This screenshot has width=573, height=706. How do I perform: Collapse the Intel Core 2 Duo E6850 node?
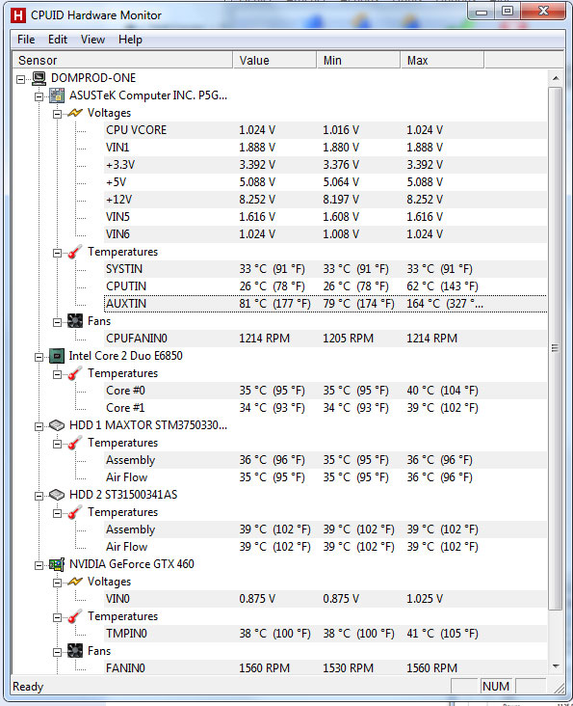39,357
